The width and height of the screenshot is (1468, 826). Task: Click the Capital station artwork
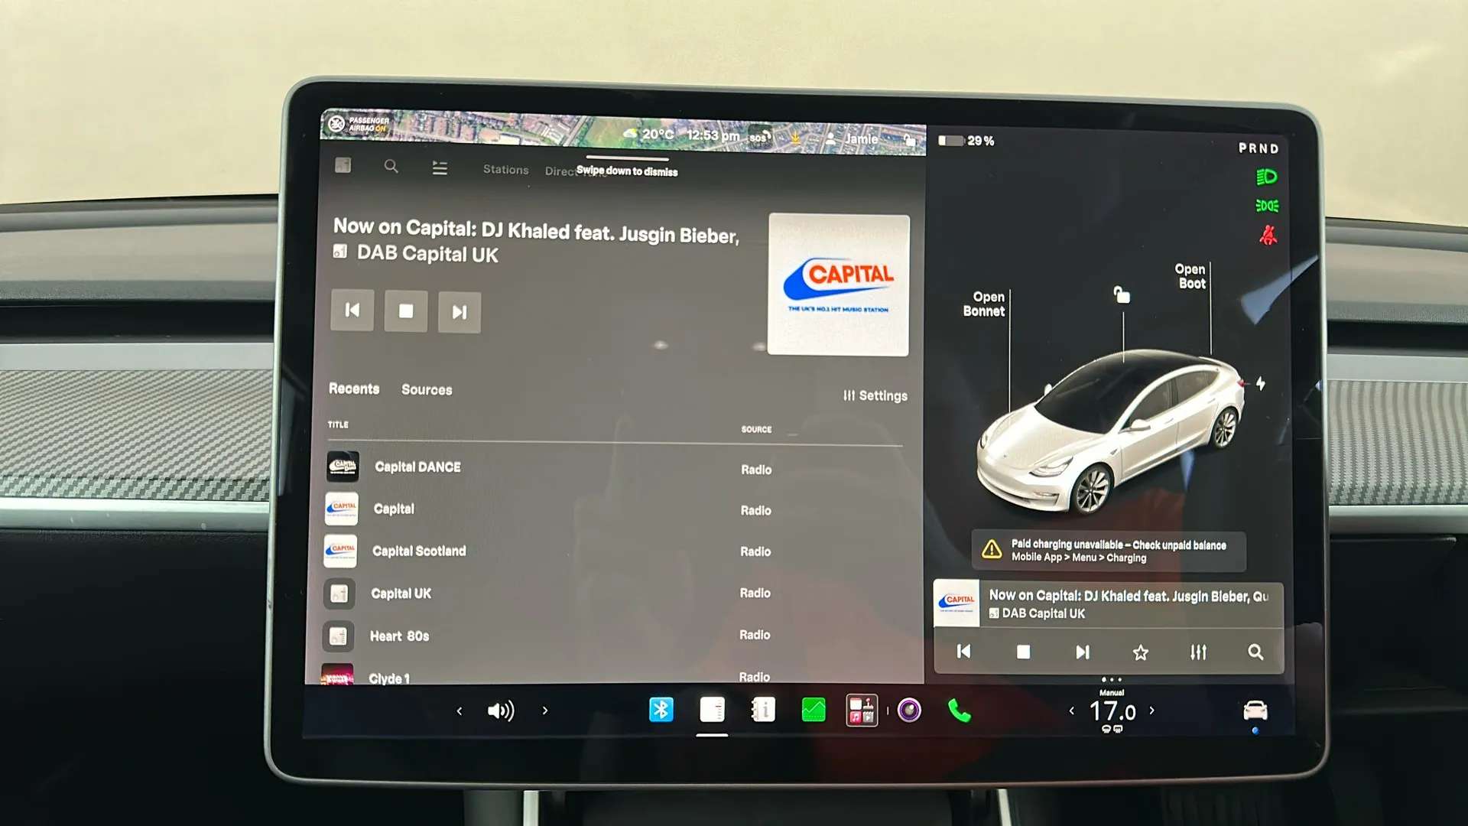[839, 285]
